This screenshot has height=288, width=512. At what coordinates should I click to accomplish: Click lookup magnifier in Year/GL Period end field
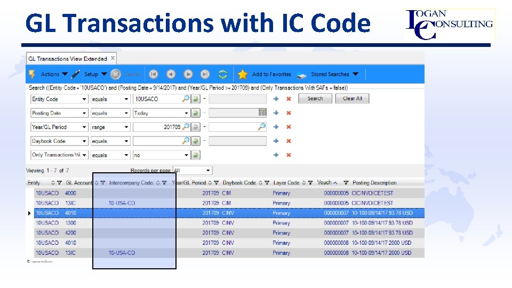(x=261, y=127)
